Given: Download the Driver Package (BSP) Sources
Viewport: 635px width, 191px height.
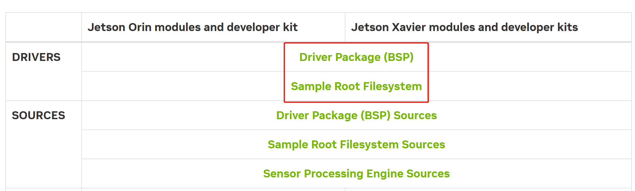Looking at the screenshot, I should [x=356, y=115].
